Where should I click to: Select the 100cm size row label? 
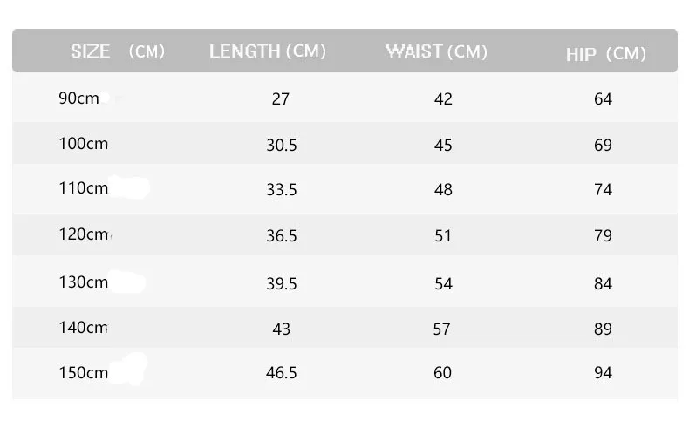point(84,144)
